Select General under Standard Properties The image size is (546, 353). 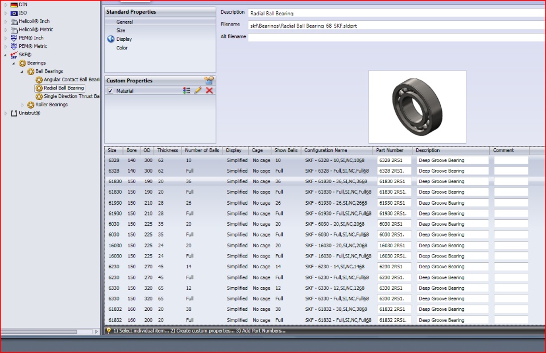click(125, 22)
